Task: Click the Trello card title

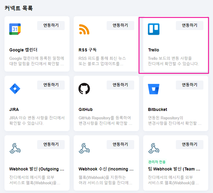Action: click(x=153, y=50)
